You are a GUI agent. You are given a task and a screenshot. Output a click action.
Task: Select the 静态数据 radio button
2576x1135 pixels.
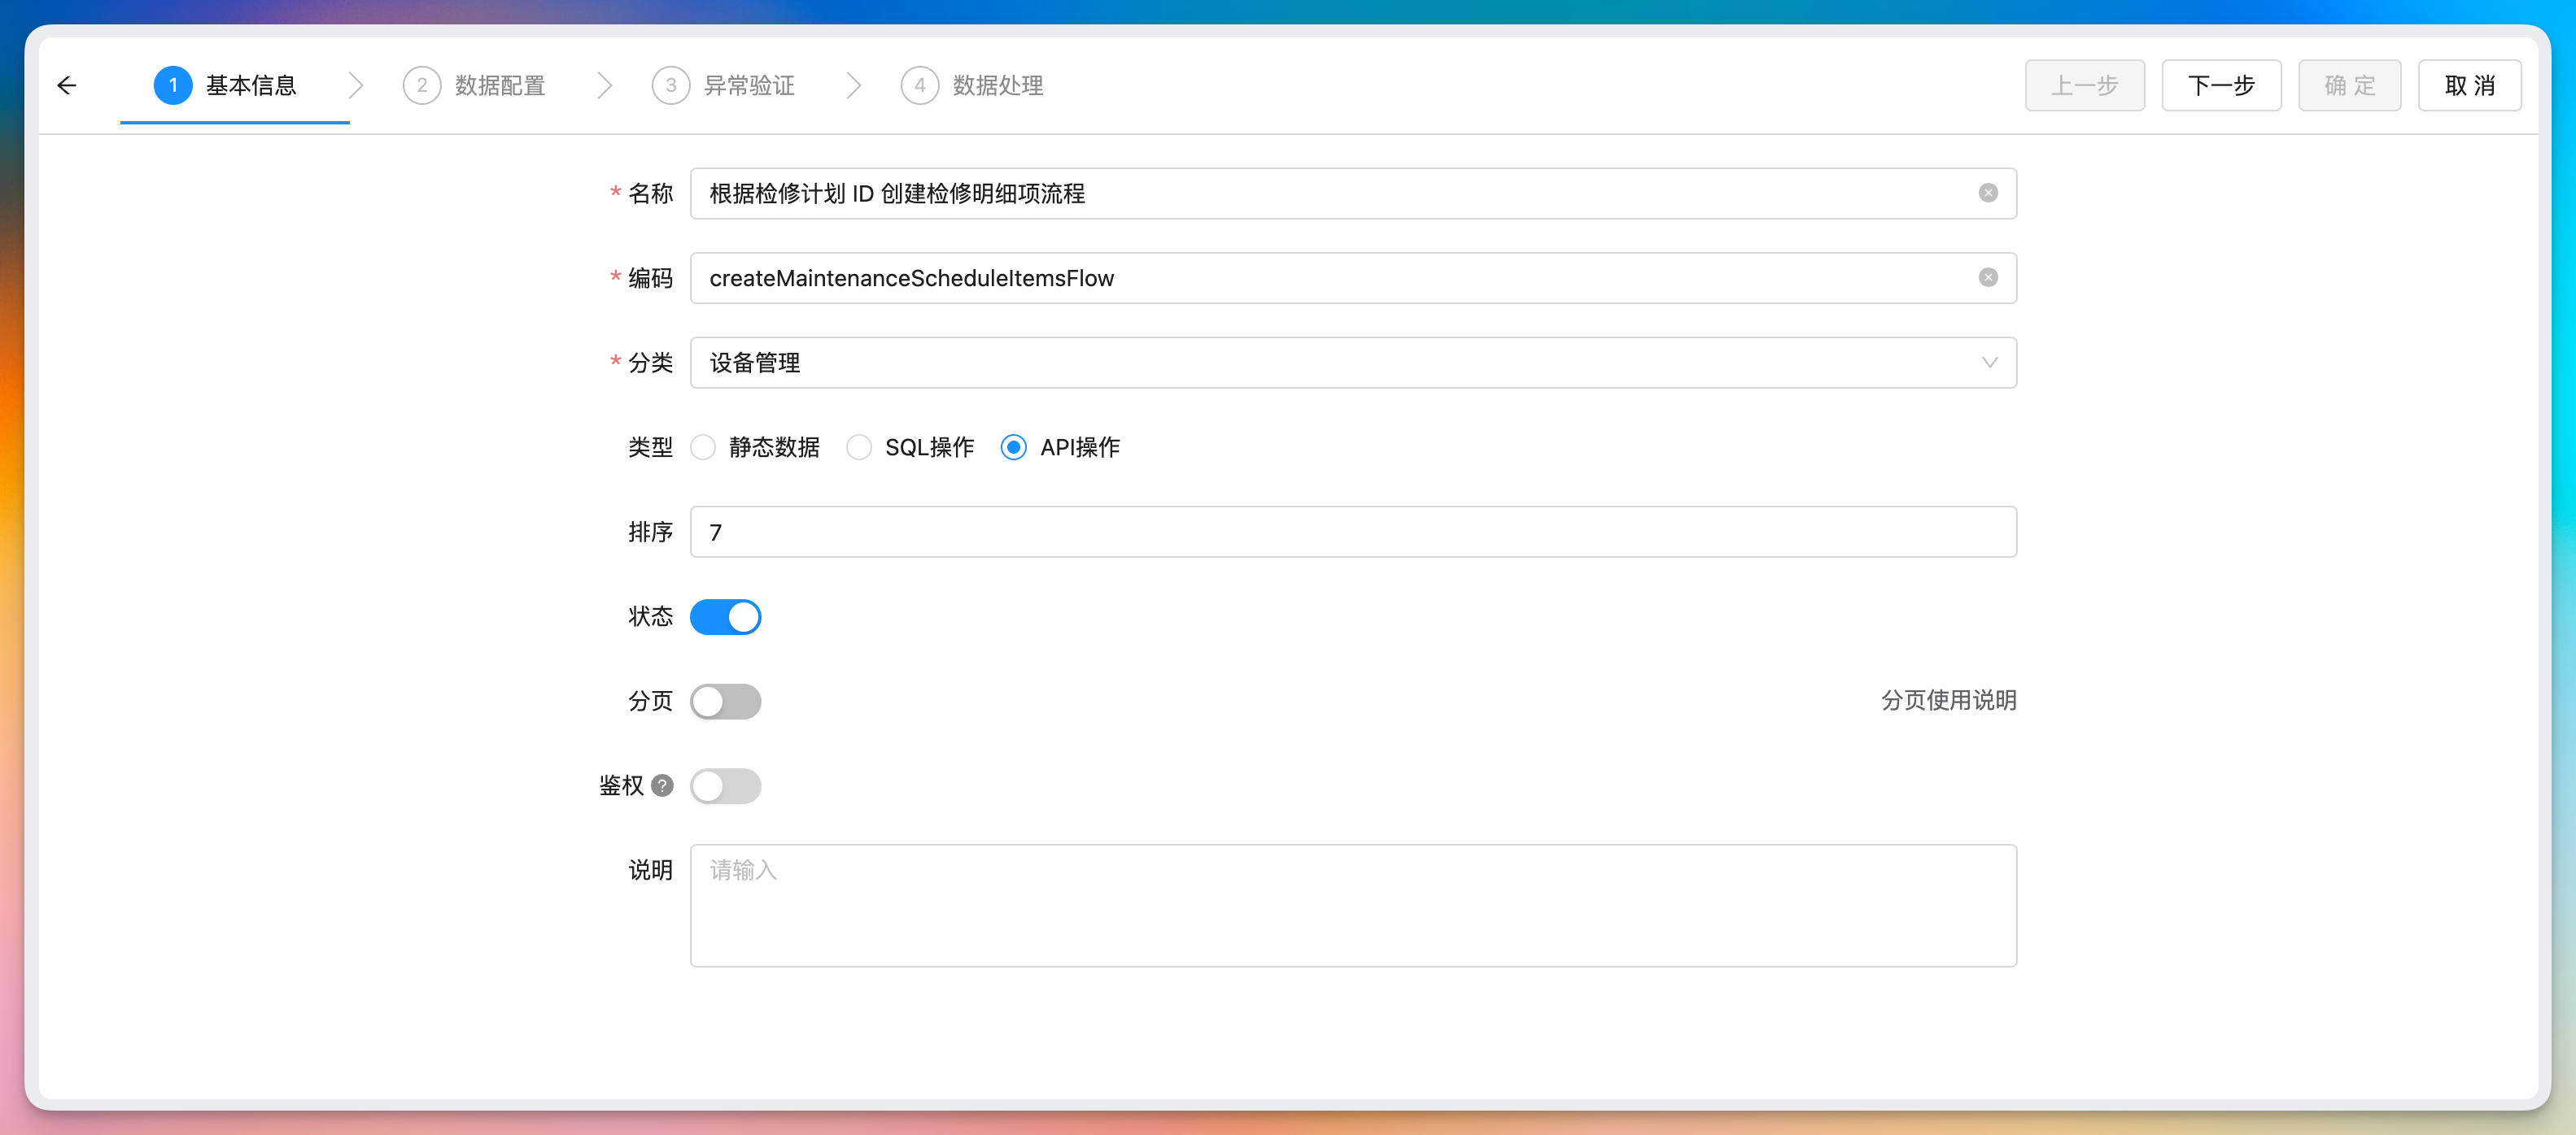pos(704,446)
